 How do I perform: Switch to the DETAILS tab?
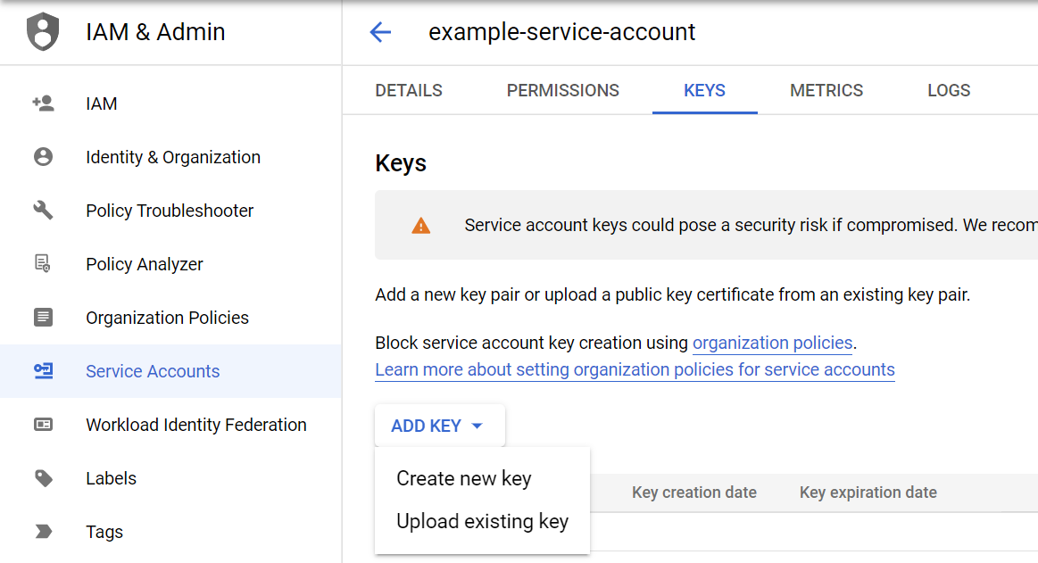[408, 90]
